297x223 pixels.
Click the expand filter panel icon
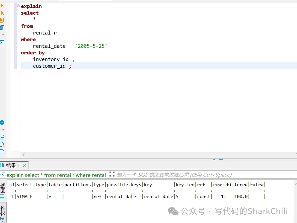coord(112,175)
